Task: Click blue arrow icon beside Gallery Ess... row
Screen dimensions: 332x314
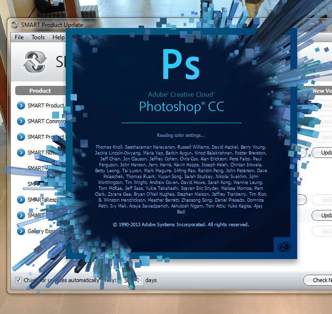Action: pos(21,231)
